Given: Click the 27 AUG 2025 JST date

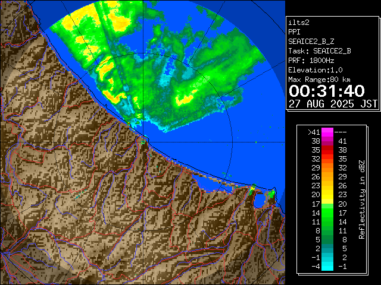Looking at the screenshot, I should pyautogui.click(x=333, y=103).
